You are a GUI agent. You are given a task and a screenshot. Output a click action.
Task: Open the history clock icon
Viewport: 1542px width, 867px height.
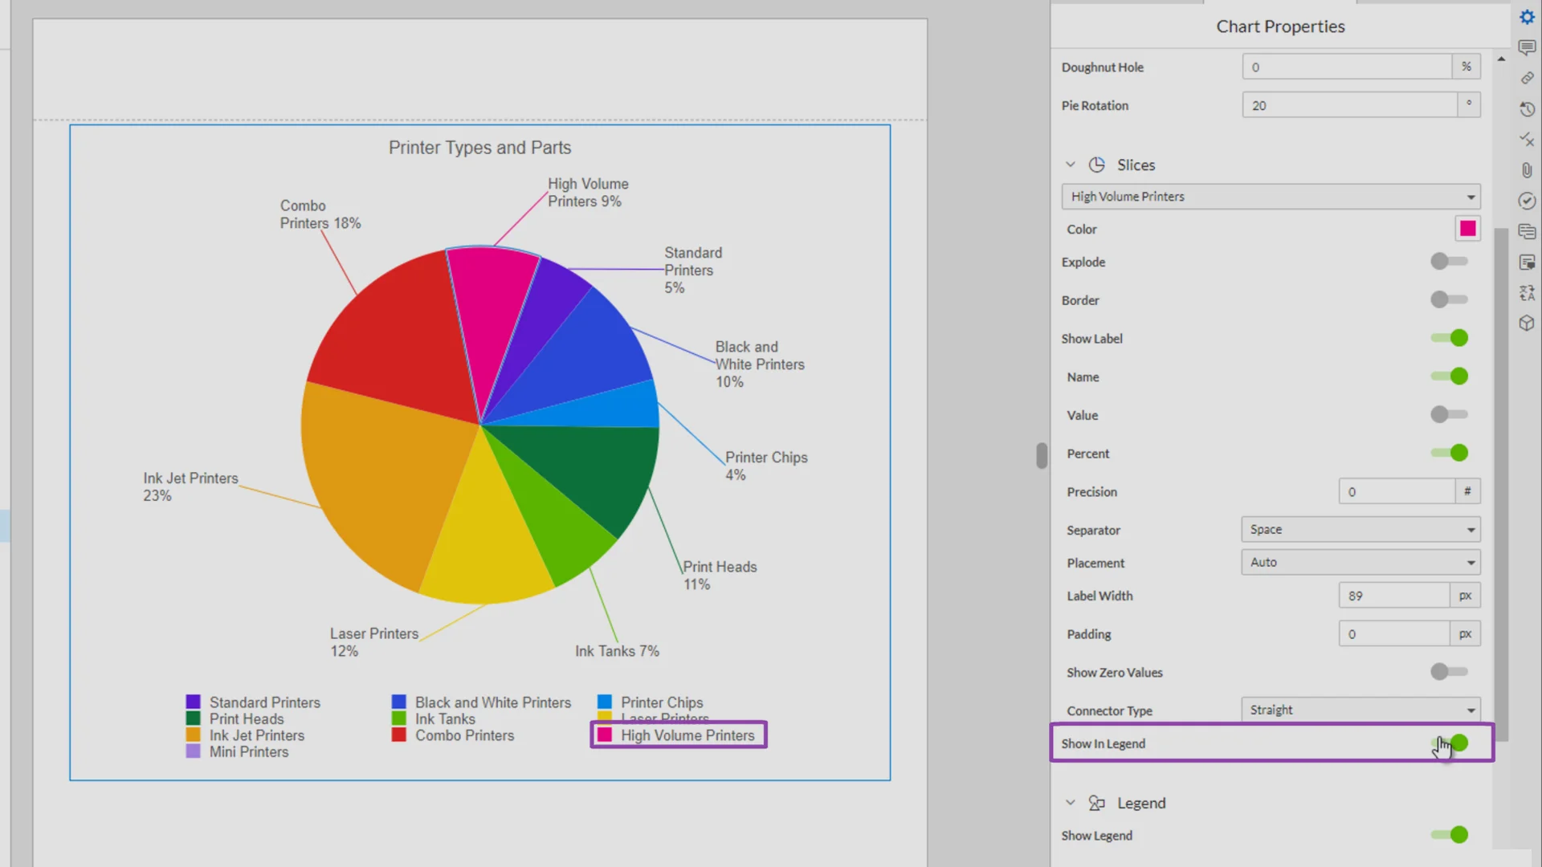point(1527,109)
